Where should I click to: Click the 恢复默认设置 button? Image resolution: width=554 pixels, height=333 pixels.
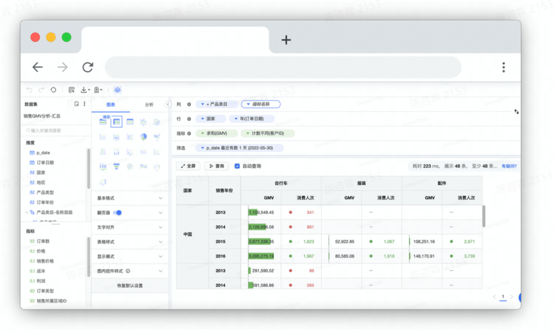pos(130,285)
